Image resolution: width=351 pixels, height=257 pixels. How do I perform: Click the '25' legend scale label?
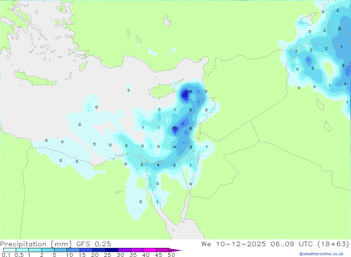click(107, 255)
